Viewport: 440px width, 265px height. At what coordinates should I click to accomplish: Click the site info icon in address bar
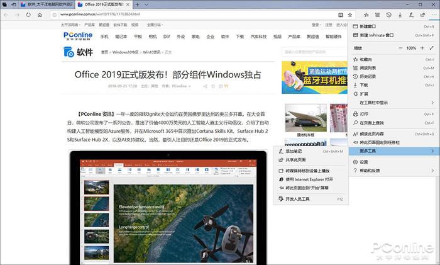[55, 15]
